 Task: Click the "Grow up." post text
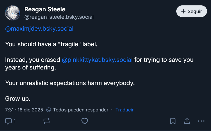coord(18,99)
